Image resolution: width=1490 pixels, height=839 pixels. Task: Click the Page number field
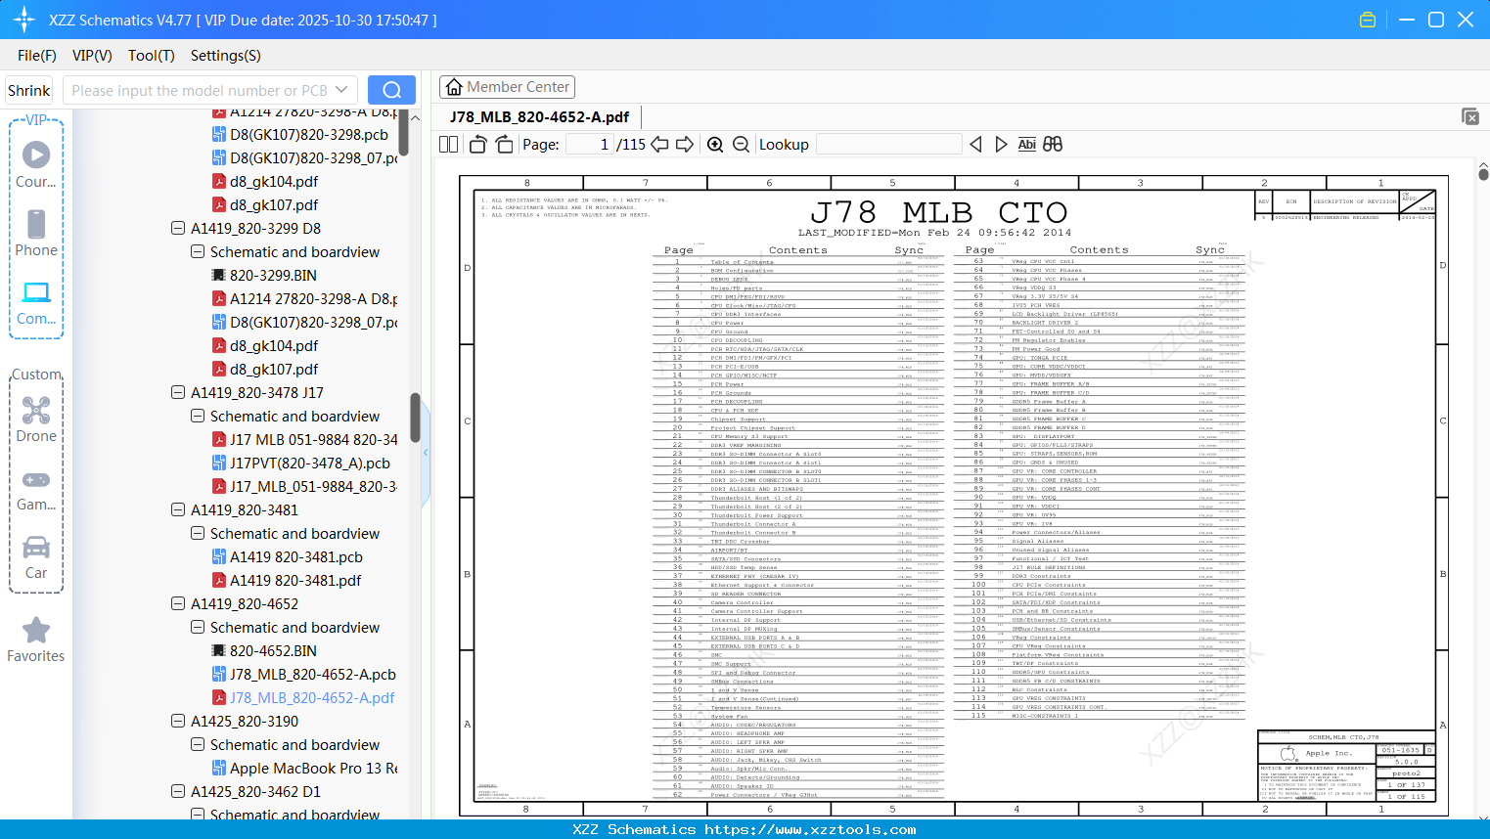589,144
